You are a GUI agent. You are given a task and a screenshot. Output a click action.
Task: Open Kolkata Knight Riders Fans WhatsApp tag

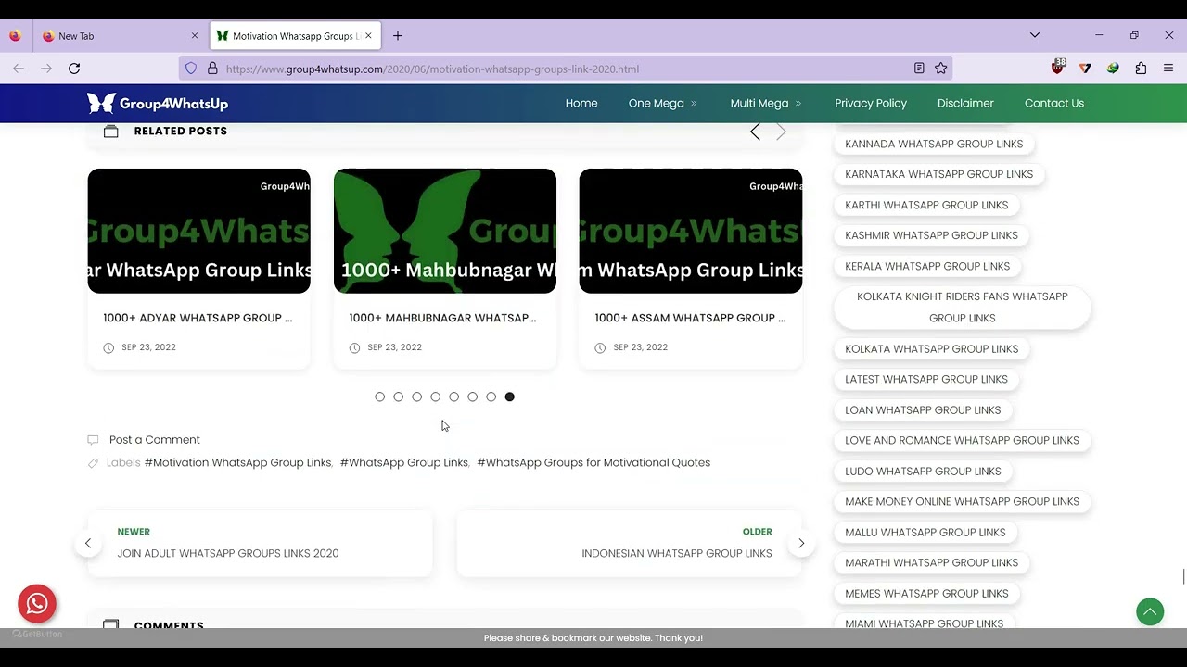(963, 307)
